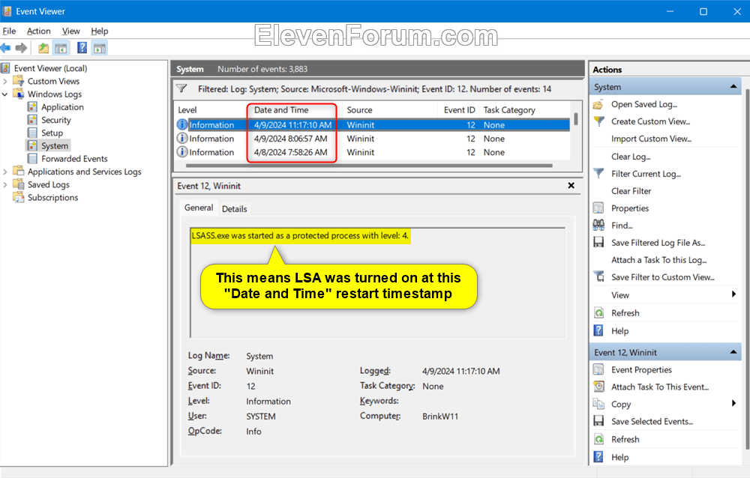
Task: Click Filter Current Log action text
Action: click(x=646, y=174)
